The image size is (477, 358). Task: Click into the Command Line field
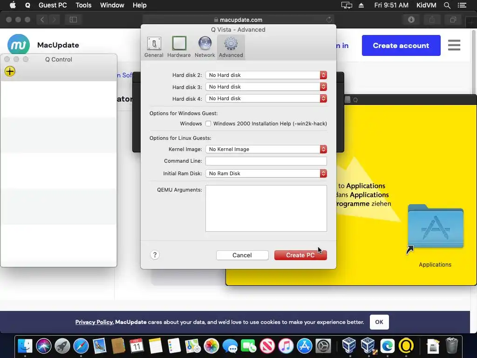pyautogui.click(x=266, y=161)
